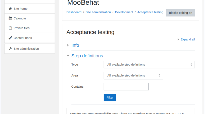Follow the Dashboard breadcrumb link
The width and height of the screenshot is (205, 114).
74,12
